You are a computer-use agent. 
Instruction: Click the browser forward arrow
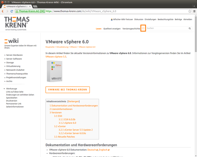[x=7, y=11]
